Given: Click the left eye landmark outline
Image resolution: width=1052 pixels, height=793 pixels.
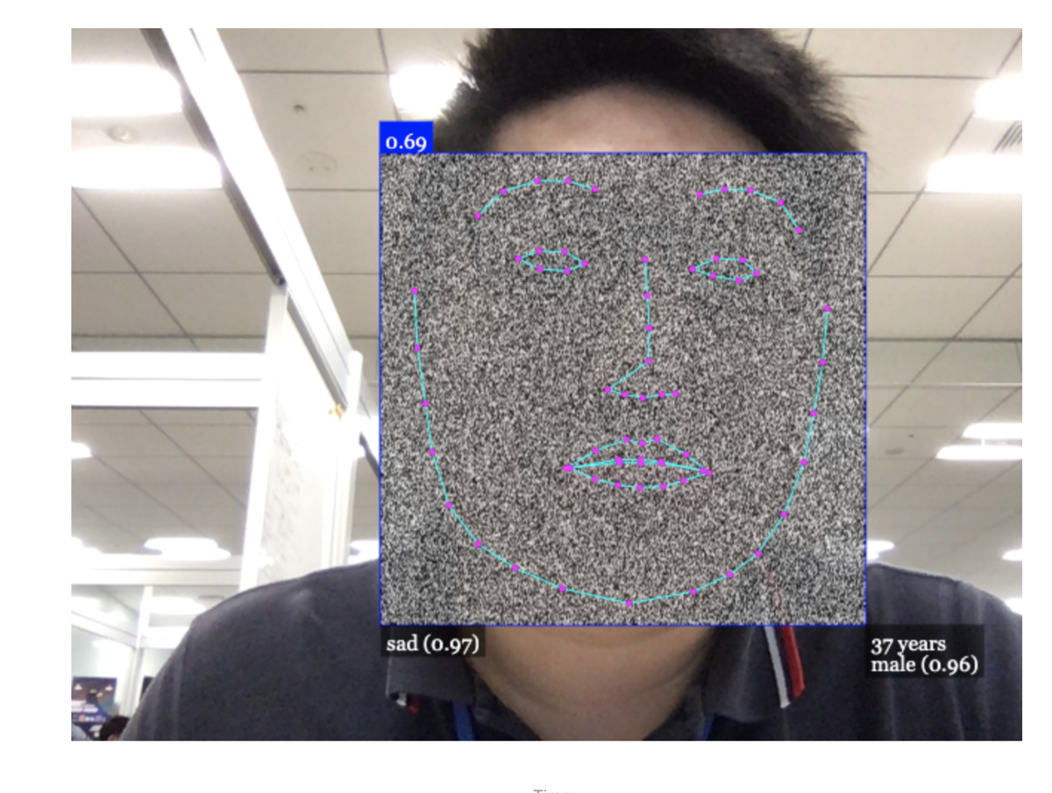Looking at the screenshot, I should click(x=552, y=263).
